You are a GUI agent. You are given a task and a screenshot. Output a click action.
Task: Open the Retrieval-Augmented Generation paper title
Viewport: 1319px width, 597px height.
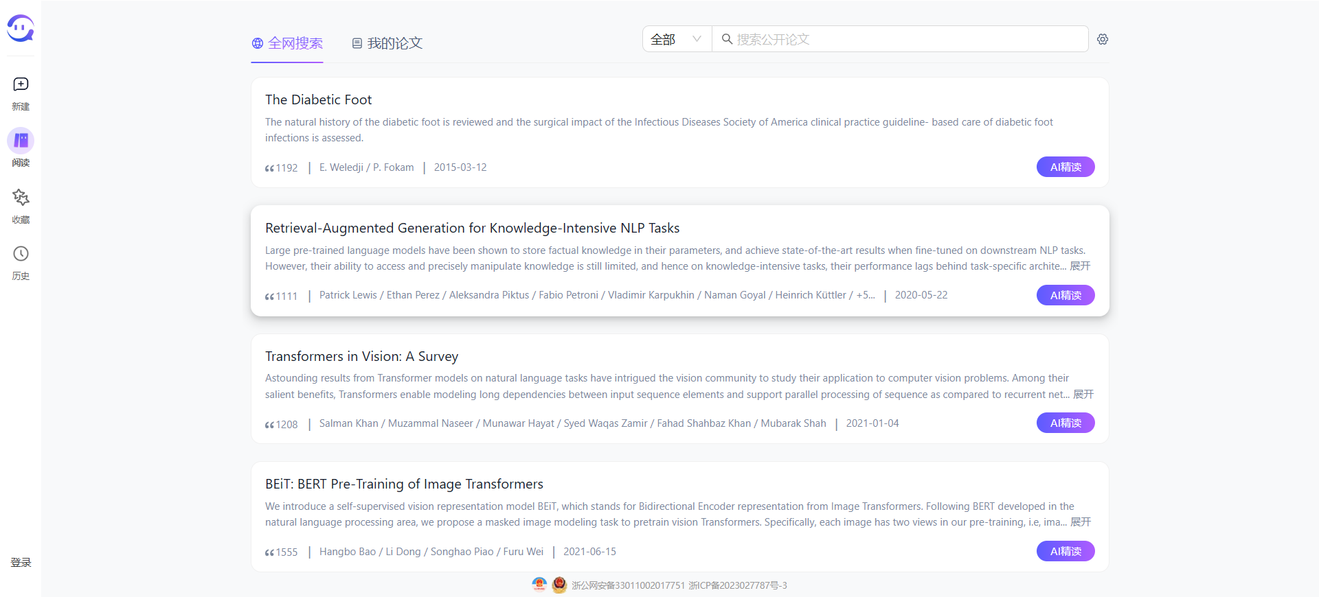pos(472,228)
